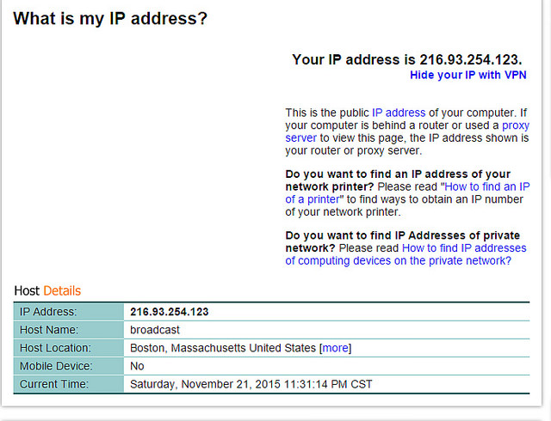Click the 'Current Time:' row label
Screen dimensions: 551x421
point(53,384)
